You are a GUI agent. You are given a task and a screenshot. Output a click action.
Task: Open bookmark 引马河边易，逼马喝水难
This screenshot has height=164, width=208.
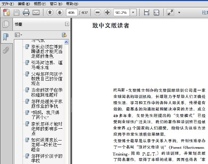pyautogui.click(x=47, y=65)
